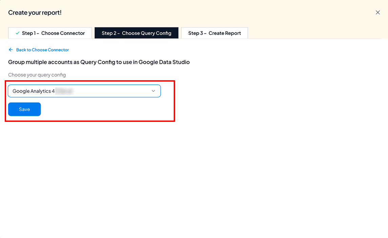Click the green checkmark on Step 1

[x=17, y=33]
